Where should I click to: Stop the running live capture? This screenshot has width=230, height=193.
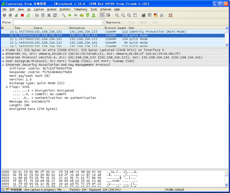tap(22, 15)
